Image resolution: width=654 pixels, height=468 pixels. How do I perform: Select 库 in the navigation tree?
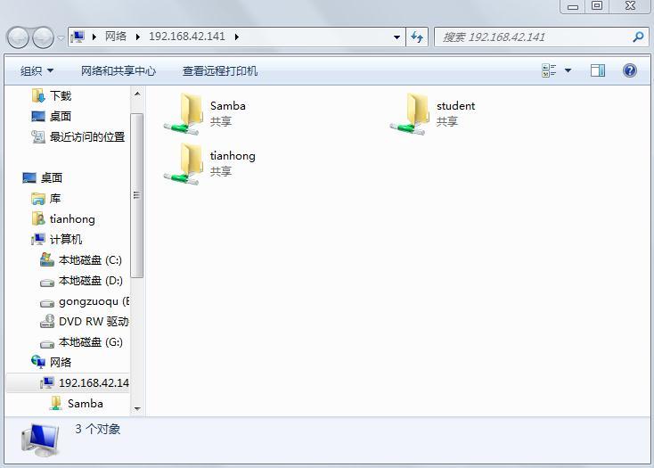tap(46, 199)
